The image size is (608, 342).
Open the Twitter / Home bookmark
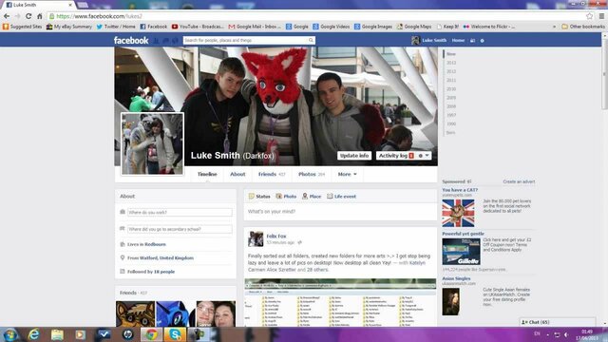click(x=116, y=27)
